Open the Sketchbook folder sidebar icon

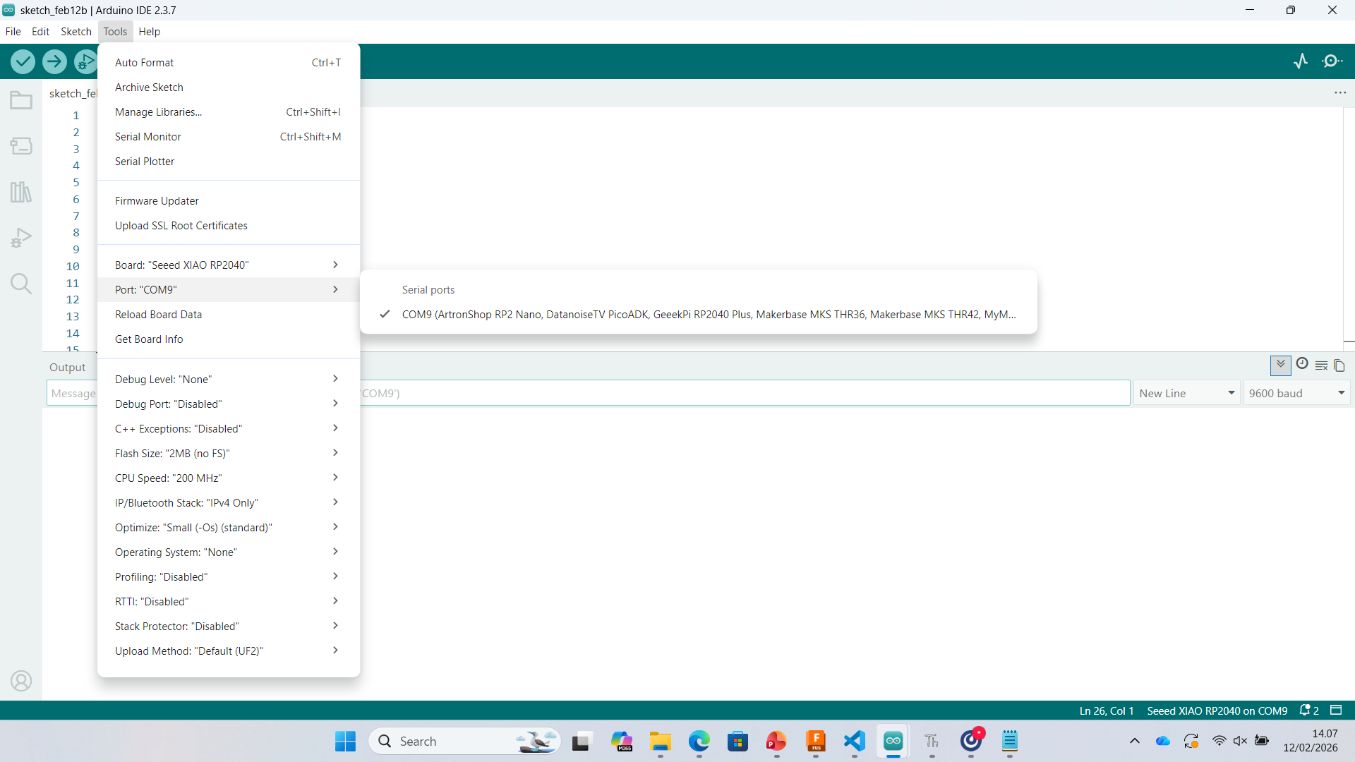pos(21,100)
